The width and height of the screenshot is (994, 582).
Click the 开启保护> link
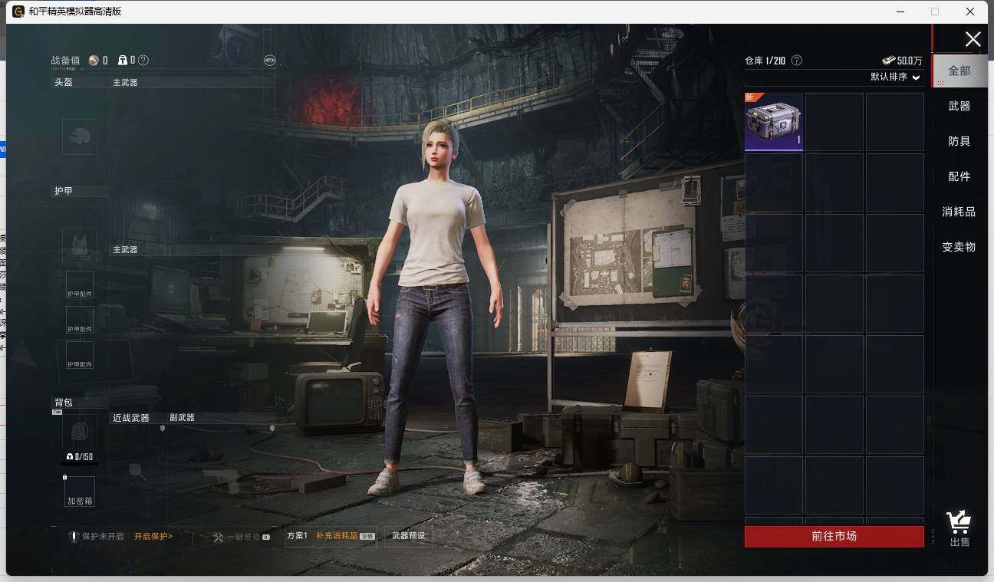pyautogui.click(x=153, y=536)
